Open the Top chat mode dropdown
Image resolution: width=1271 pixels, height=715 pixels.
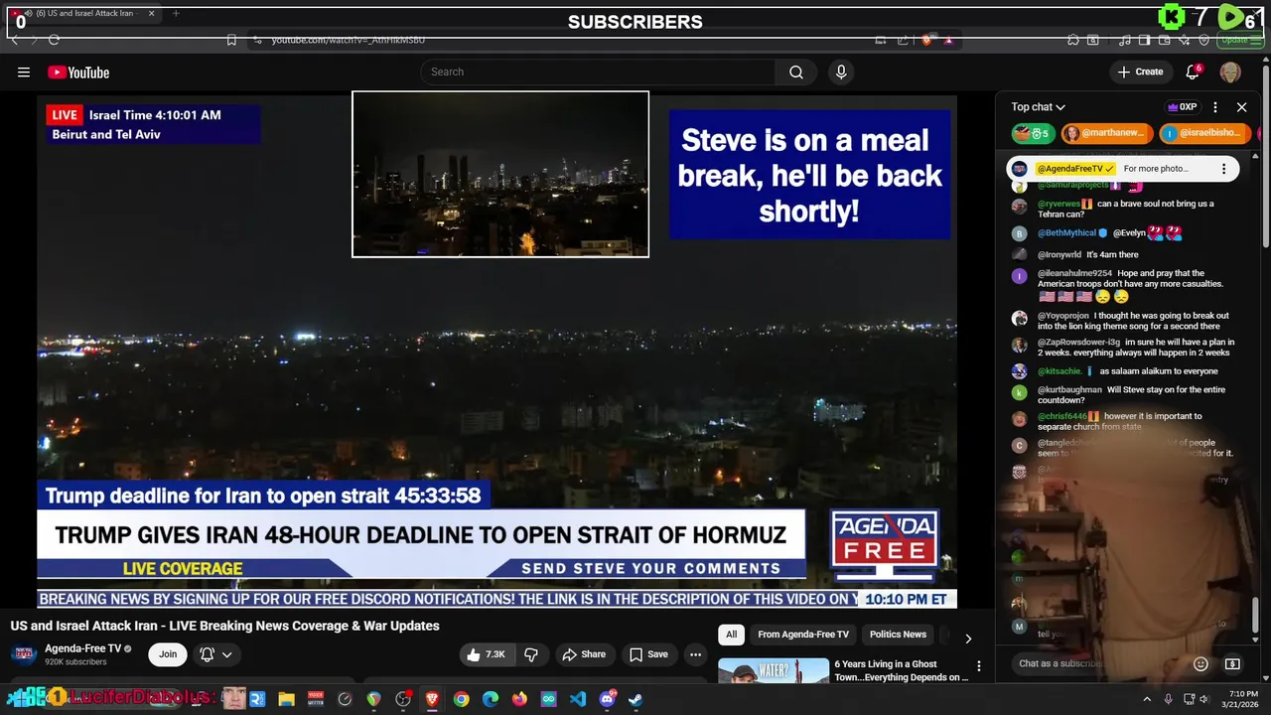pyautogui.click(x=1039, y=107)
